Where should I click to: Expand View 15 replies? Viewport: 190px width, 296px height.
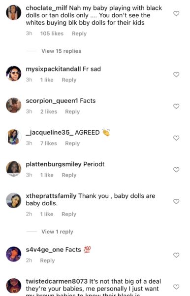(61, 51)
